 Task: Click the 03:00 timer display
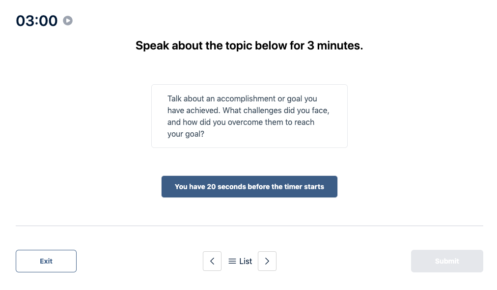point(37,21)
